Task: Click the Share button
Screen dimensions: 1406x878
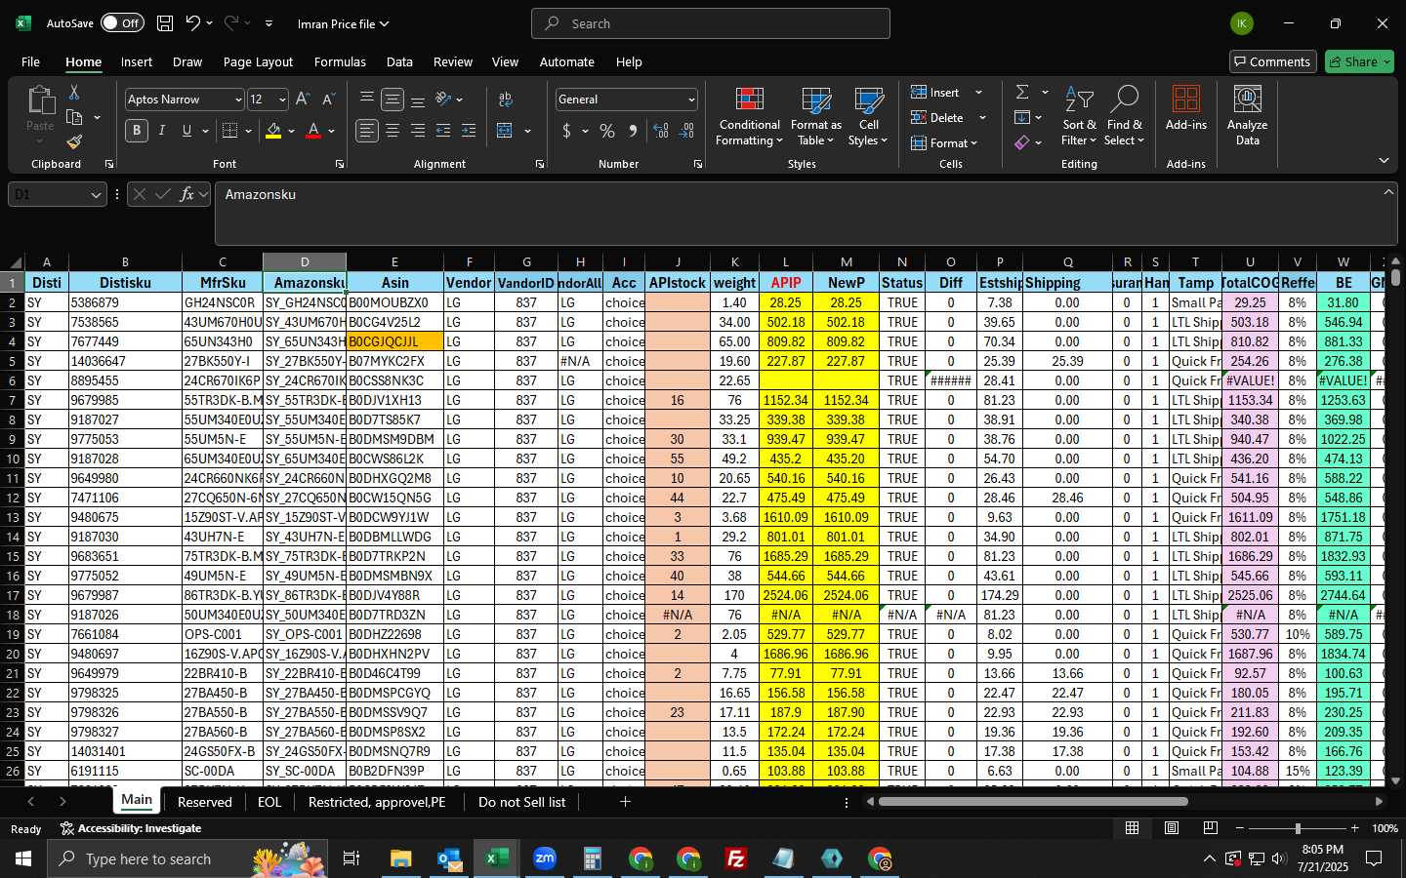Action: coord(1359,61)
